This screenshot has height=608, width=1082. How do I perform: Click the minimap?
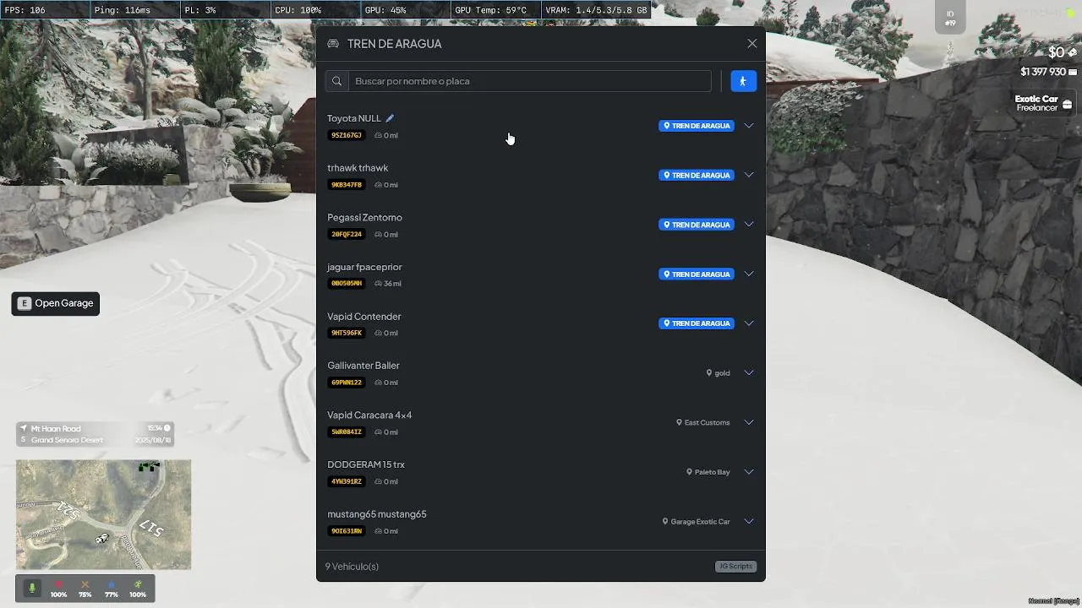pyautogui.click(x=103, y=514)
